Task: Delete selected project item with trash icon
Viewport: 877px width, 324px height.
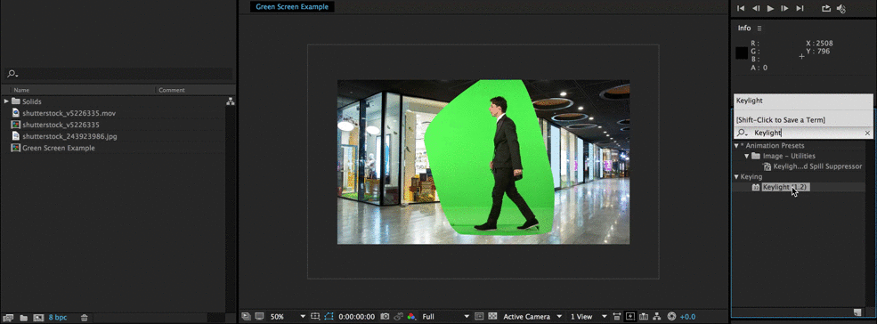Action: [x=84, y=317]
